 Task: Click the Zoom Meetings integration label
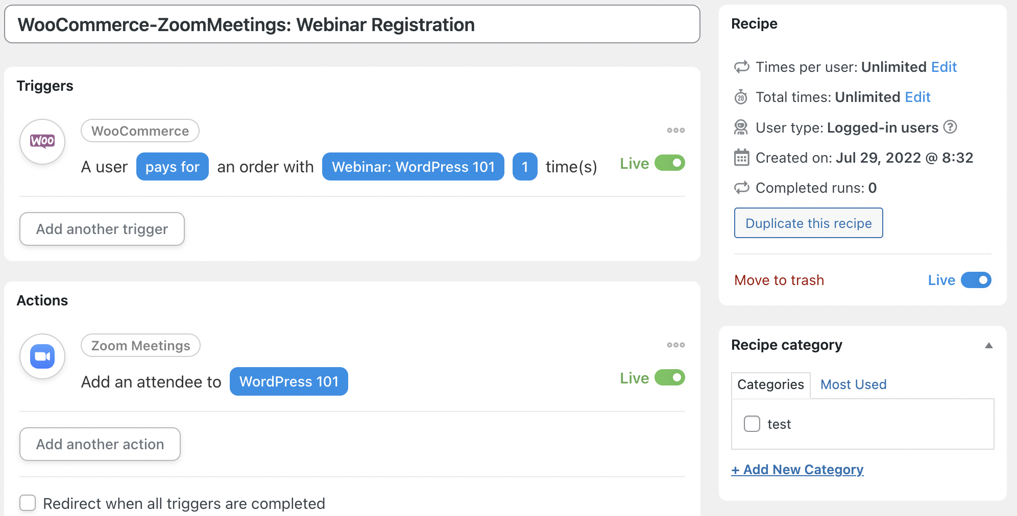point(140,346)
